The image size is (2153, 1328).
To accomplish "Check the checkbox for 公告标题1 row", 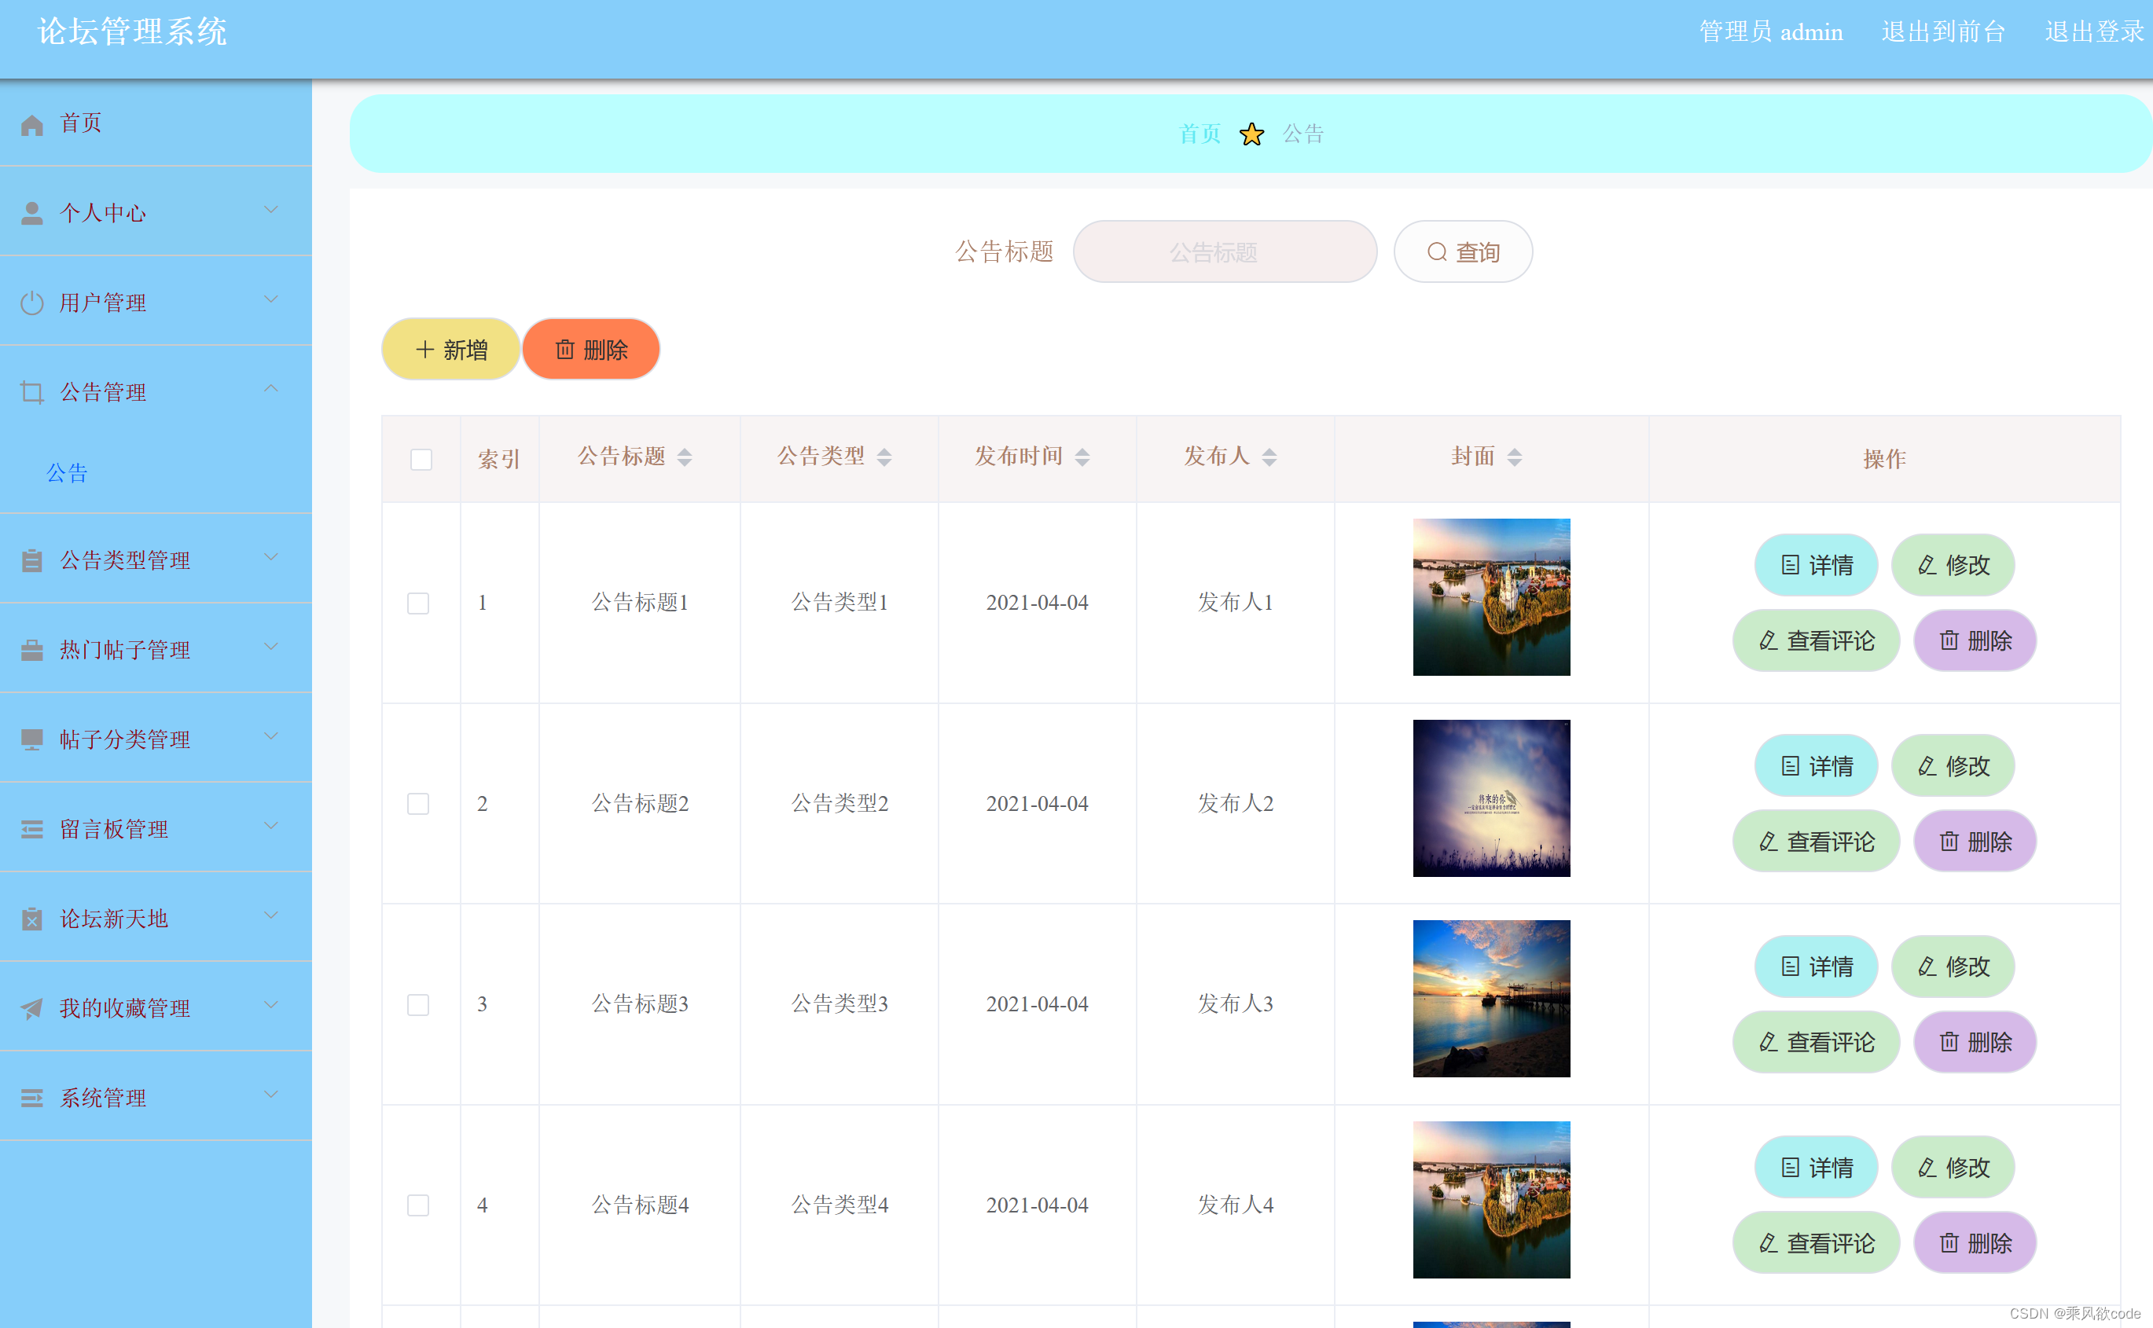I will pos(418,603).
